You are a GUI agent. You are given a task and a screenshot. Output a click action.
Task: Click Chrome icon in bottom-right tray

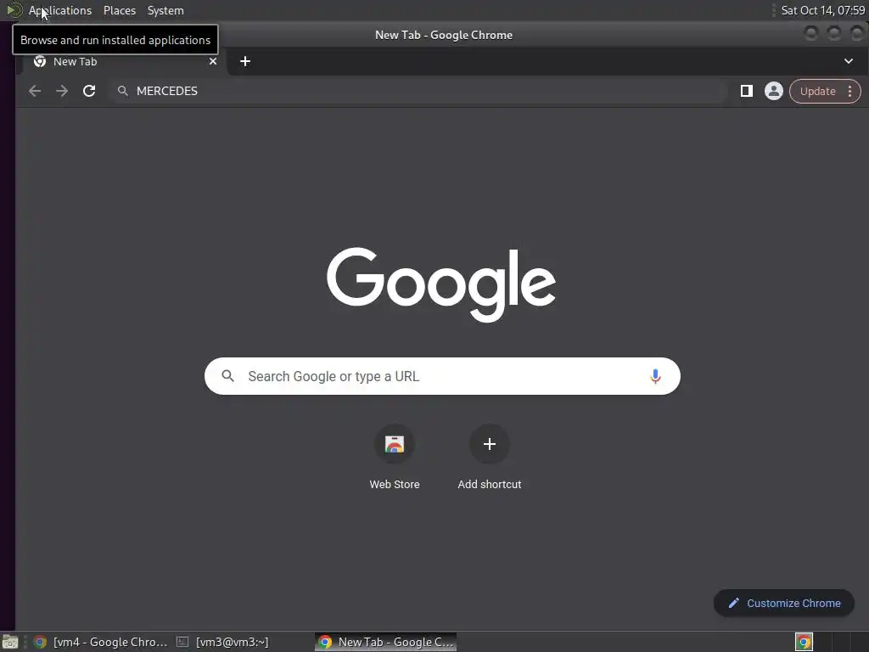[804, 642]
